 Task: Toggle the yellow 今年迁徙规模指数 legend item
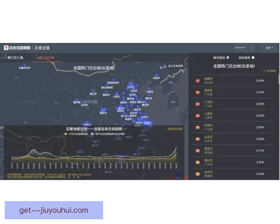(76, 134)
